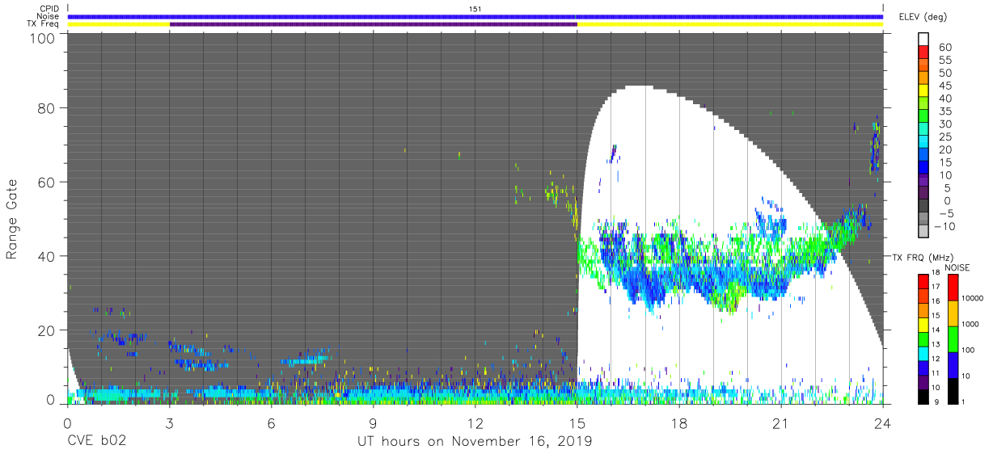Pick the cyan segment of TX FRQ colorbar

(x=923, y=352)
